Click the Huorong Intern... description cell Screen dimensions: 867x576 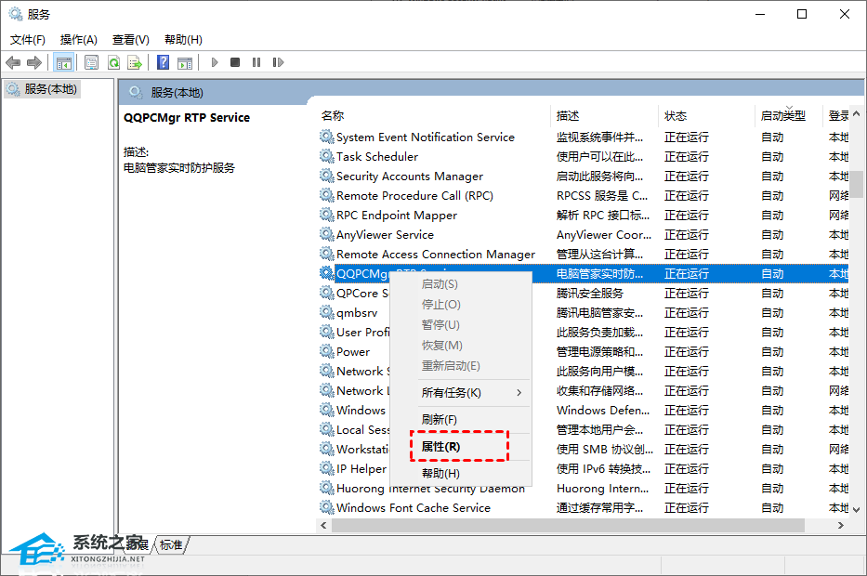(602, 488)
